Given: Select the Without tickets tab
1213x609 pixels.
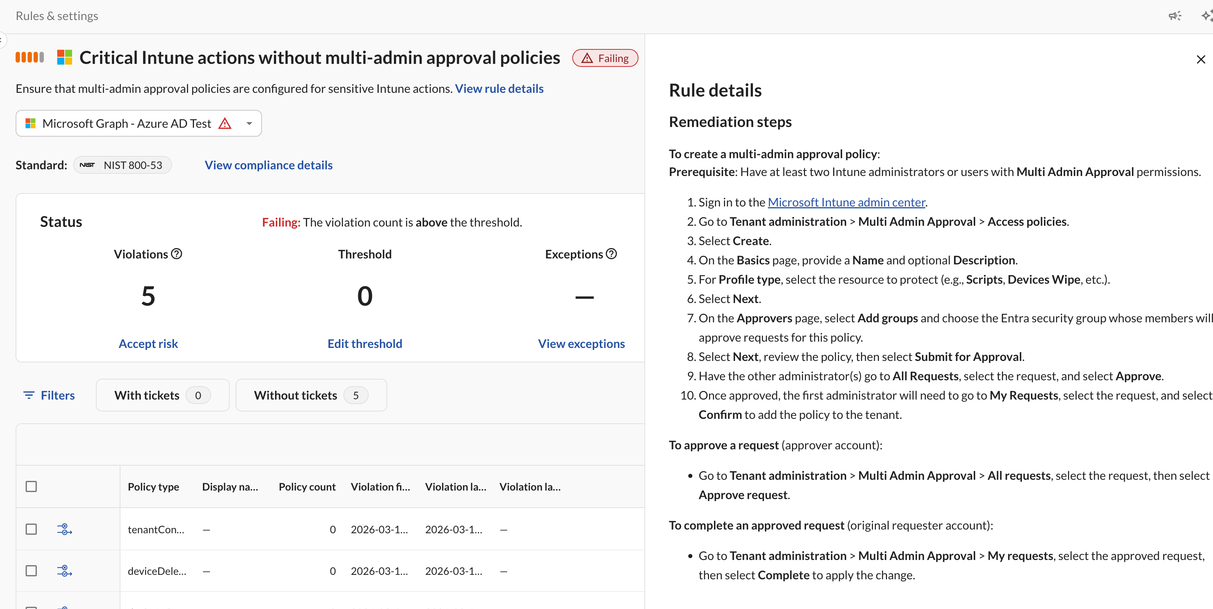Looking at the screenshot, I should point(311,395).
